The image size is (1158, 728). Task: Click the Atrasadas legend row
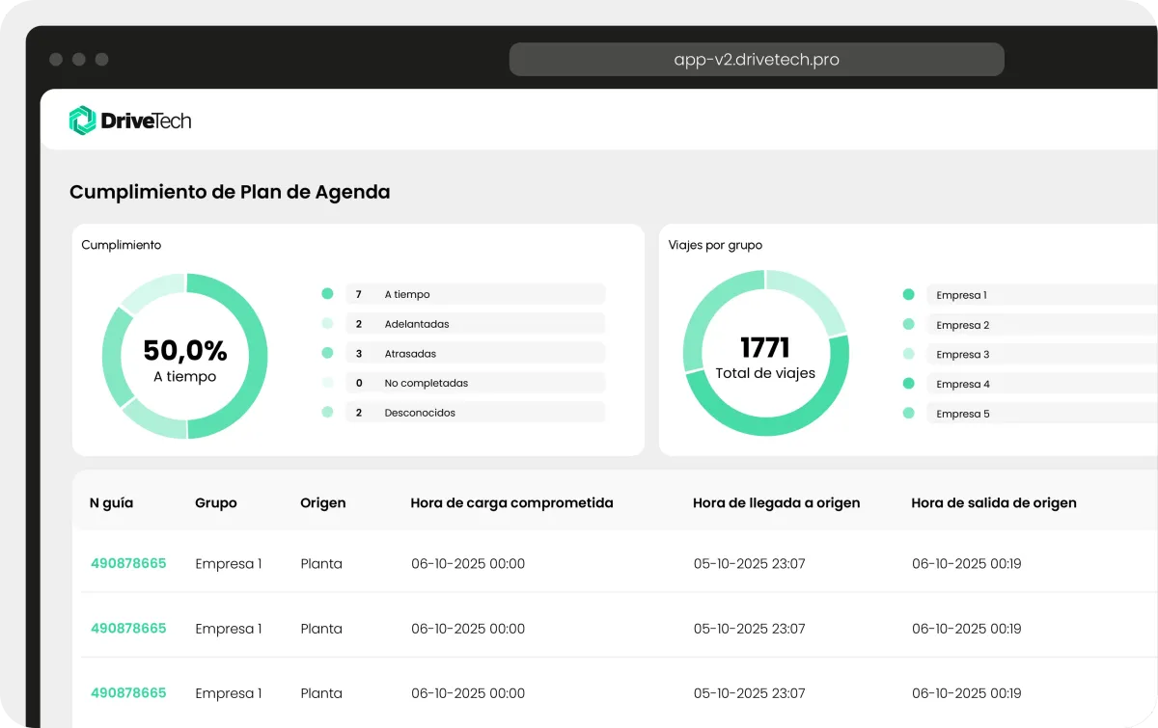(476, 354)
